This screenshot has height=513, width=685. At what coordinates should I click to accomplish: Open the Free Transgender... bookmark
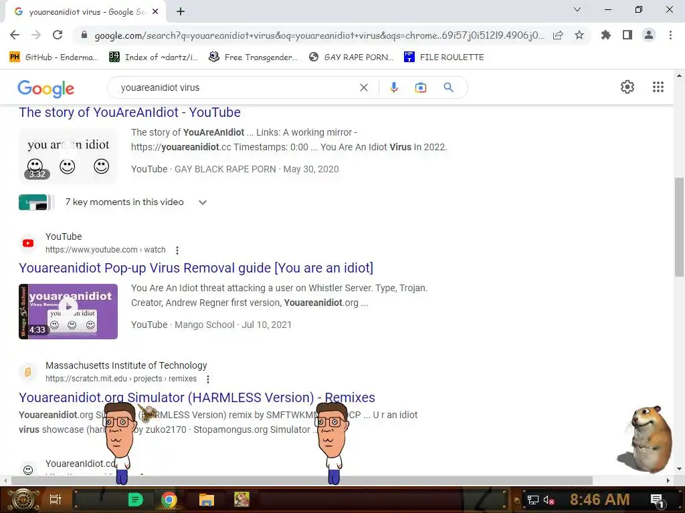(x=254, y=57)
